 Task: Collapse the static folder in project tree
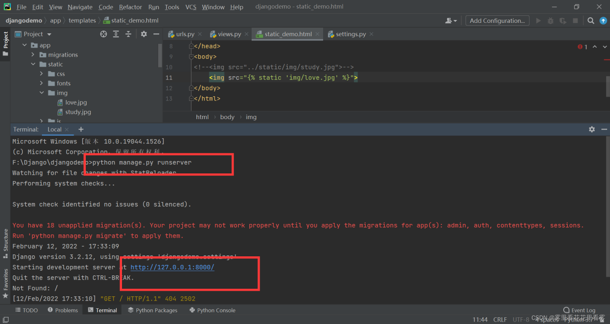point(33,64)
